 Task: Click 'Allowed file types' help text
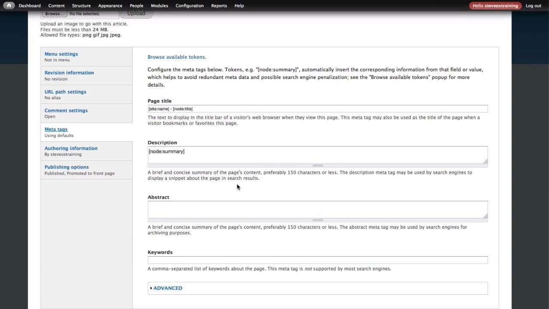[x=81, y=35]
